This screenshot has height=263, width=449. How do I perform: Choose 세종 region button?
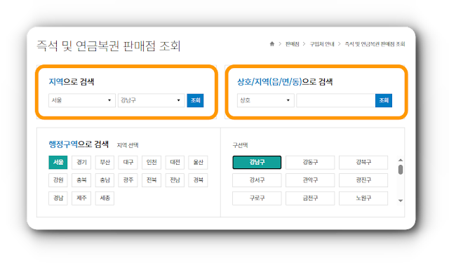[105, 198]
